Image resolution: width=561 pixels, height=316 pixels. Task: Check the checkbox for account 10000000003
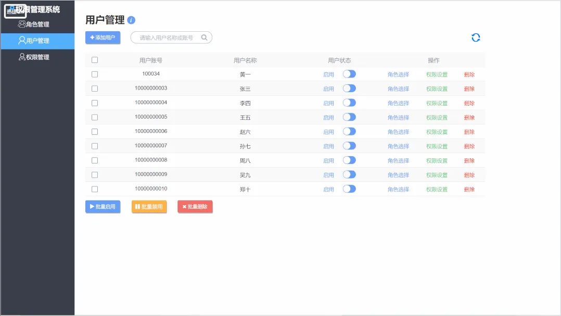click(x=95, y=89)
